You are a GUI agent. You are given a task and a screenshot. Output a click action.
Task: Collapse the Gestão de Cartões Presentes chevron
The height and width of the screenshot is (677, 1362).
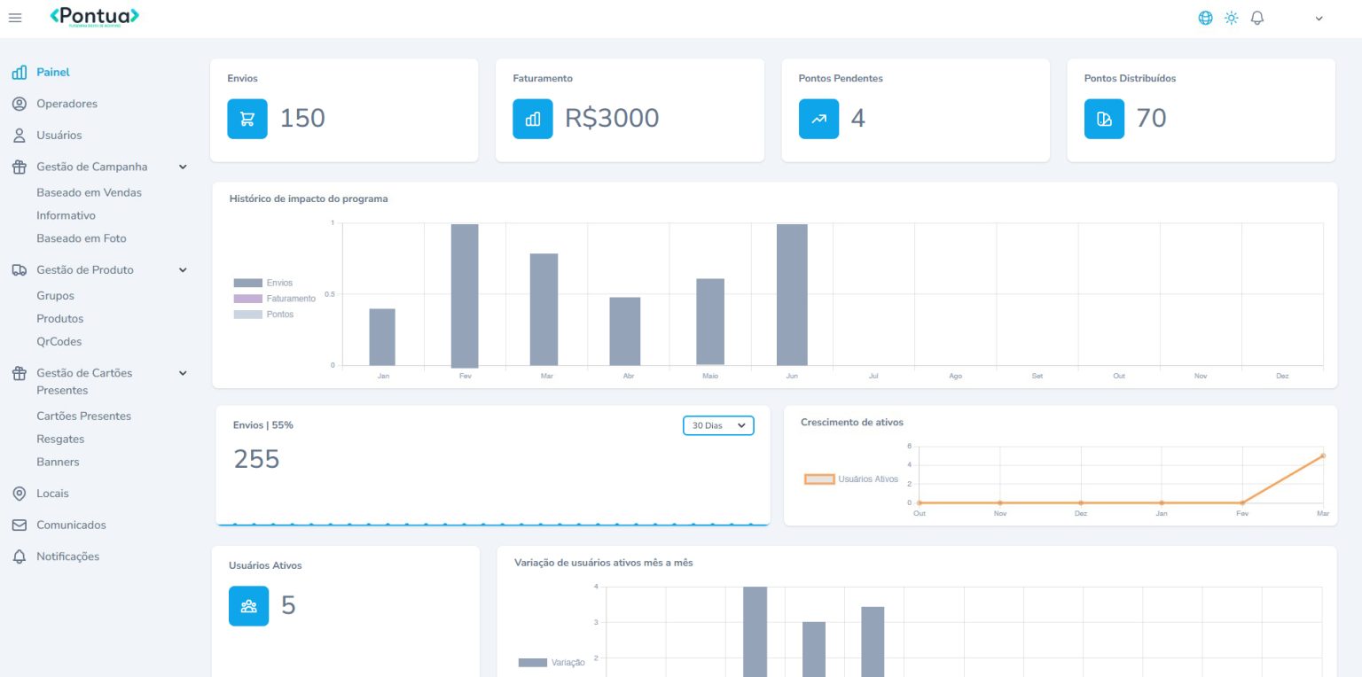coord(183,373)
